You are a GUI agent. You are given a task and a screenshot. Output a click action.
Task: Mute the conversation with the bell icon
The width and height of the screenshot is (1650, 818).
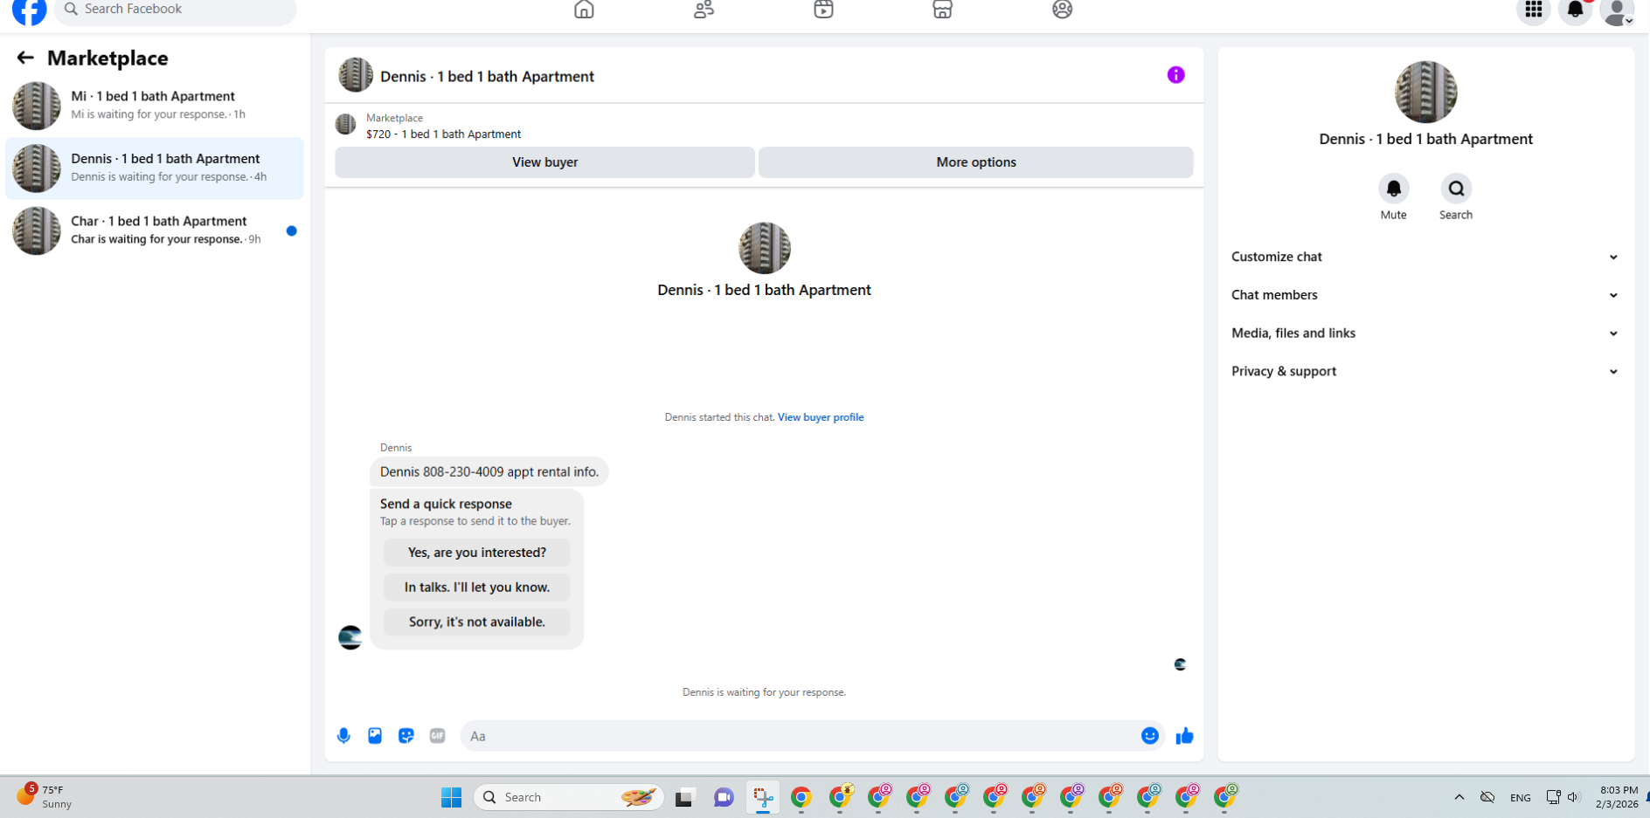click(x=1394, y=189)
